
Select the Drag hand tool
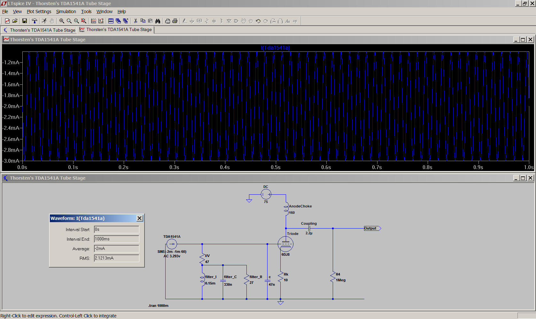[251, 21]
